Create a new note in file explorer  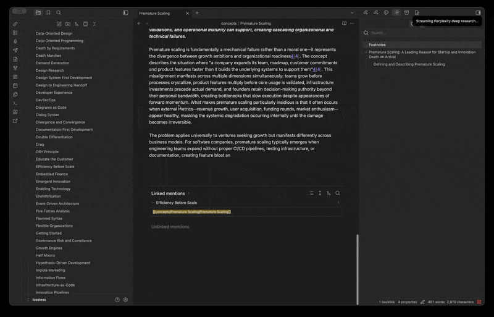tap(59, 24)
